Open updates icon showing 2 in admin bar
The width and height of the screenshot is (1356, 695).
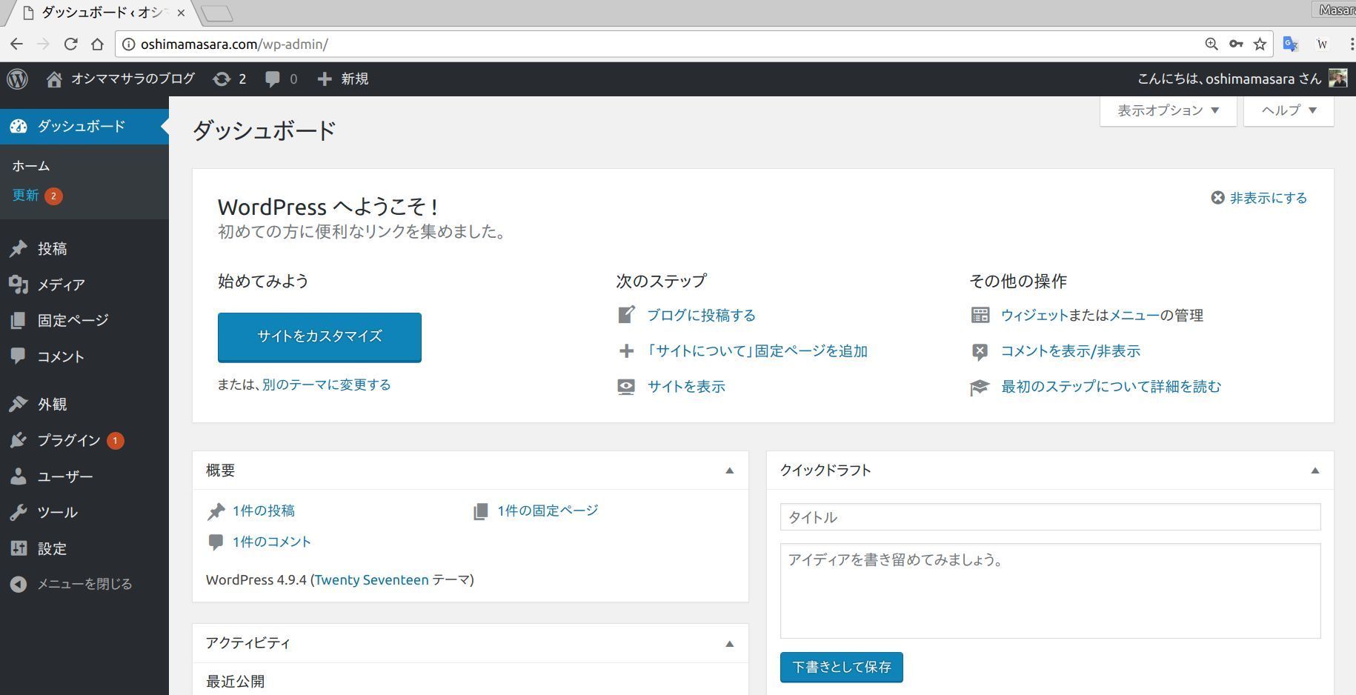222,79
